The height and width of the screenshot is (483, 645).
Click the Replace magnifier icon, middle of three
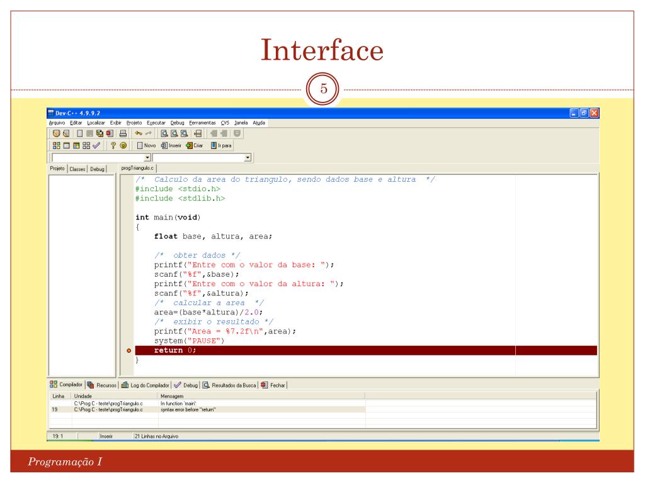[x=174, y=133]
